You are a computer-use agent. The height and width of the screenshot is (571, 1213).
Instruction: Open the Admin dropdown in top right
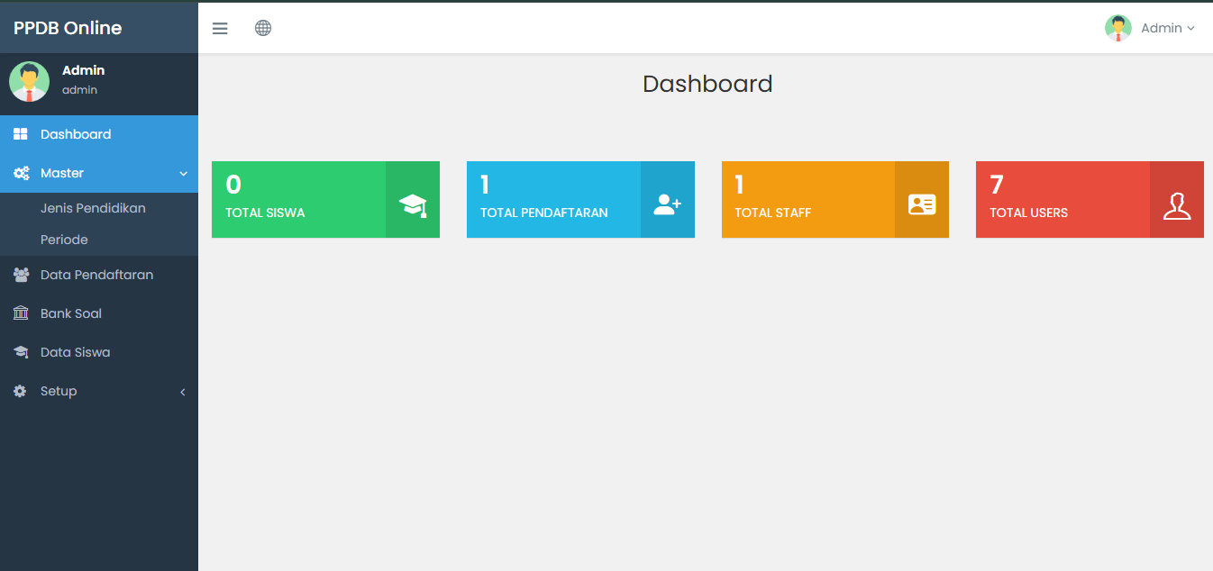[1151, 28]
